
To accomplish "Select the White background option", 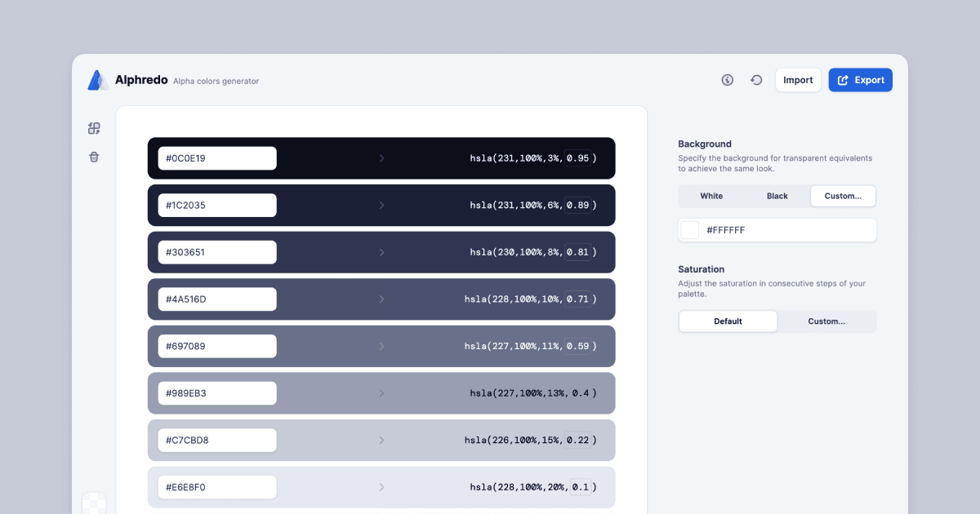I will (x=711, y=196).
